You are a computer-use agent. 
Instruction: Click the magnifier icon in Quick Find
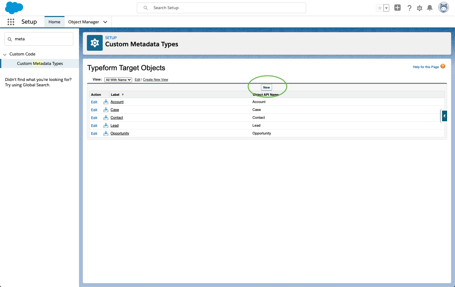pos(10,39)
